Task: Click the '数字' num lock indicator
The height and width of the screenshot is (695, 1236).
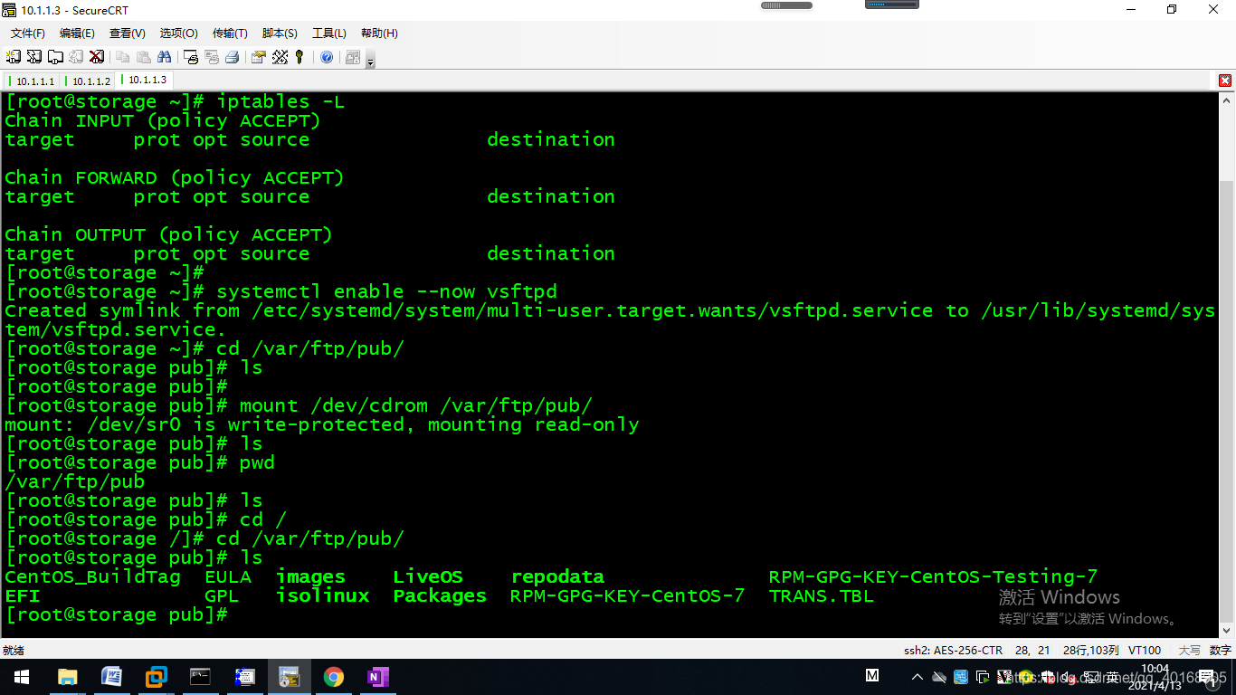Action: [1220, 650]
